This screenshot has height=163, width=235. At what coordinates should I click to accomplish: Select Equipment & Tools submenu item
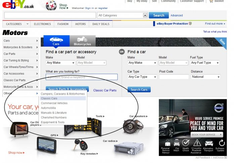pyautogui.click(x=53, y=122)
